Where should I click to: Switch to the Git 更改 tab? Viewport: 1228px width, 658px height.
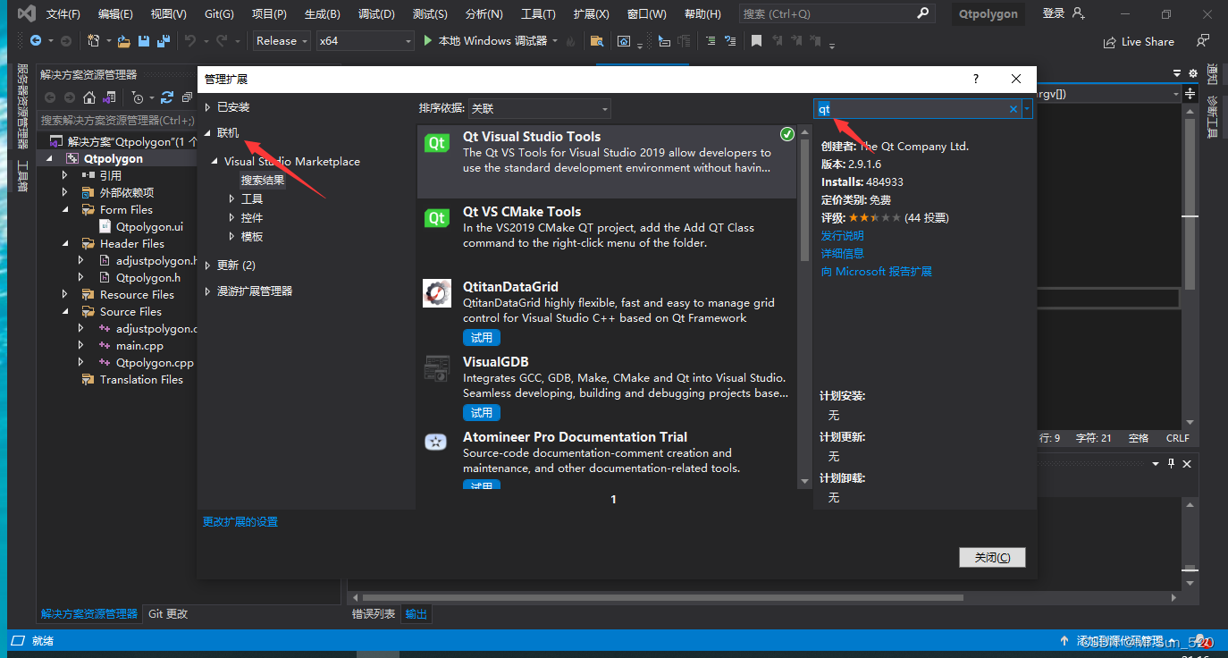(168, 614)
